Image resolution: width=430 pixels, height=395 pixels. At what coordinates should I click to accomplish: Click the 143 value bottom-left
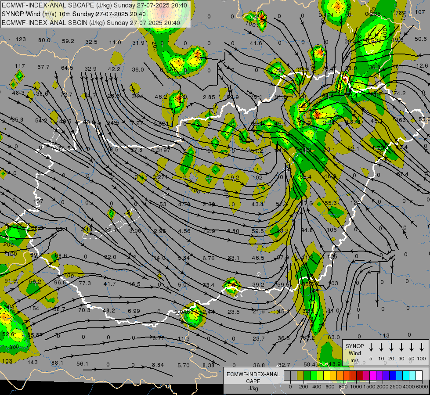33,363
